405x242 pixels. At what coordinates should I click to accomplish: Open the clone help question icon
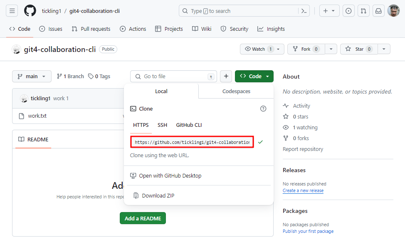click(x=263, y=109)
